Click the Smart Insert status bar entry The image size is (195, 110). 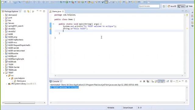coord(128,108)
